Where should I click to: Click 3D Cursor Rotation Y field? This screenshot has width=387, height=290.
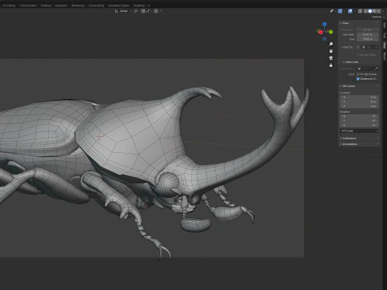click(x=360, y=121)
